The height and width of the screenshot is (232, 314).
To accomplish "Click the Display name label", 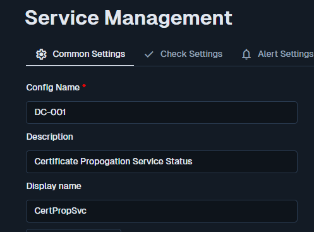I will click(x=54, y=186).
